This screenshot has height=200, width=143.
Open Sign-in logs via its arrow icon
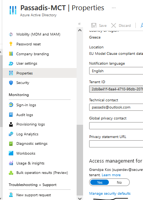(11, 105)
